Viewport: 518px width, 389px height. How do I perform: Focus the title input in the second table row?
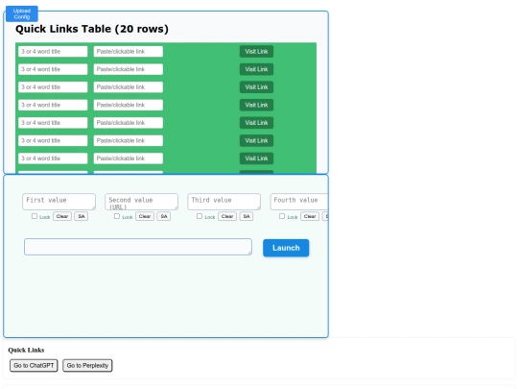click(53, 69)
